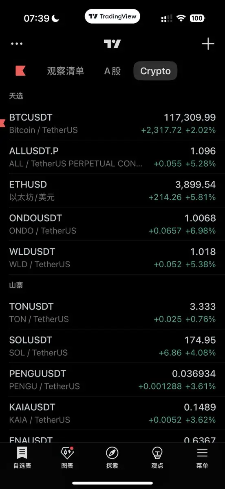
Task: Tap the ONDOUSDT price change +6.98%
Action: click(201, 231)
